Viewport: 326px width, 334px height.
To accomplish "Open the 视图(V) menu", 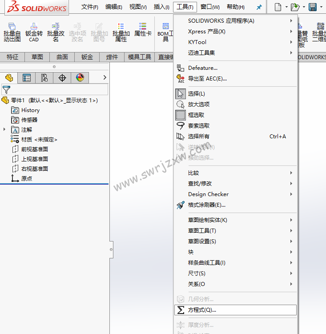I will tap(138, 7).
